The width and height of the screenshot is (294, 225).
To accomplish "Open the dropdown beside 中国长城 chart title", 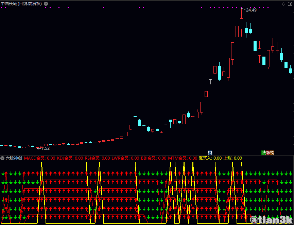I will (x=46, y=4).
